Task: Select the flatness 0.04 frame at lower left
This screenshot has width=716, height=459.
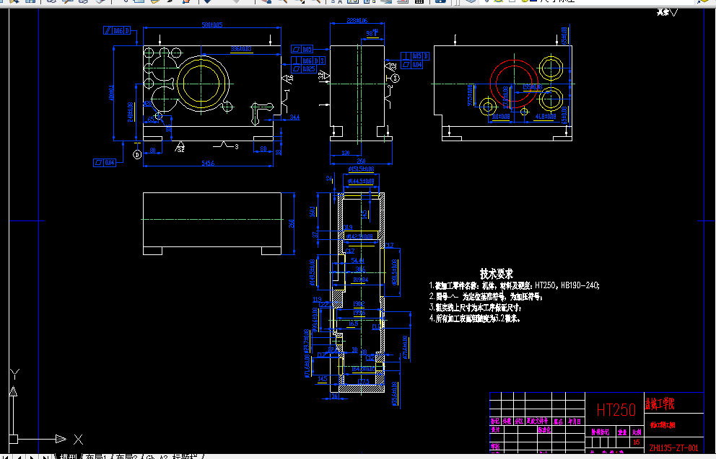Action: [x=105, y=162]
